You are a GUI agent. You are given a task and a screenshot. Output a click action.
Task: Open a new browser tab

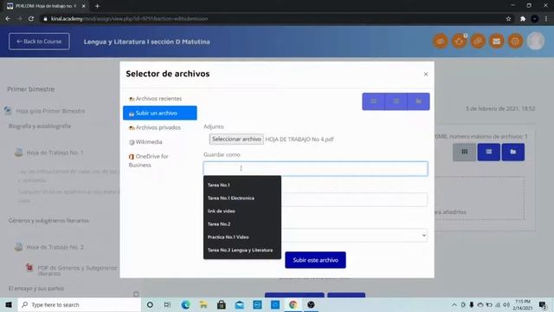97,6
